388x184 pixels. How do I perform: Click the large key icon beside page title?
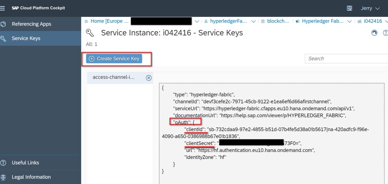tap(90, 33)
